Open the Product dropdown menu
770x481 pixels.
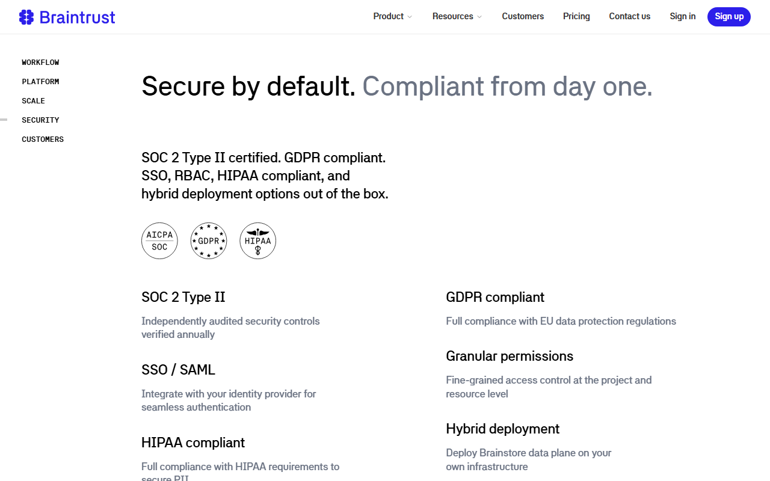(393, 16)
